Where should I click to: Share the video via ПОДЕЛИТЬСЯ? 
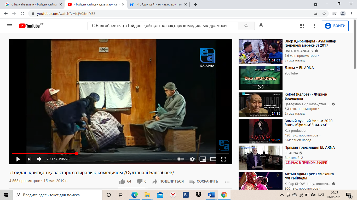pos(168,182)
